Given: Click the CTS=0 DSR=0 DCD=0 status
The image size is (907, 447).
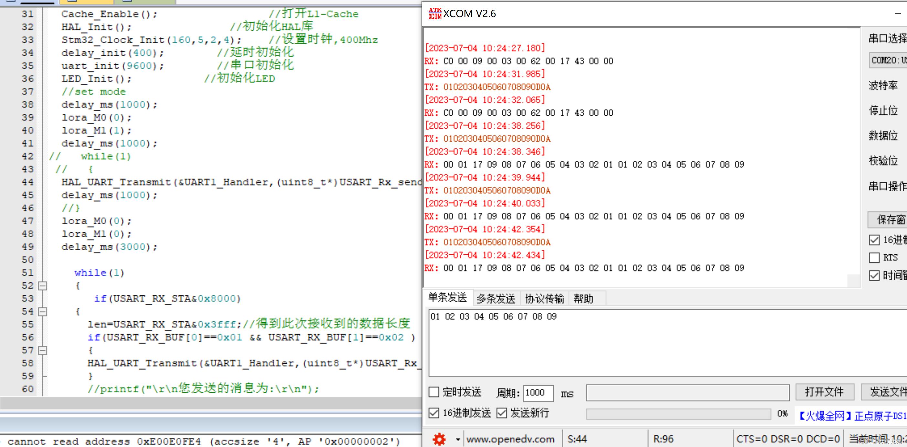Looking at the screenshot, I should click(x=788, y=439).
